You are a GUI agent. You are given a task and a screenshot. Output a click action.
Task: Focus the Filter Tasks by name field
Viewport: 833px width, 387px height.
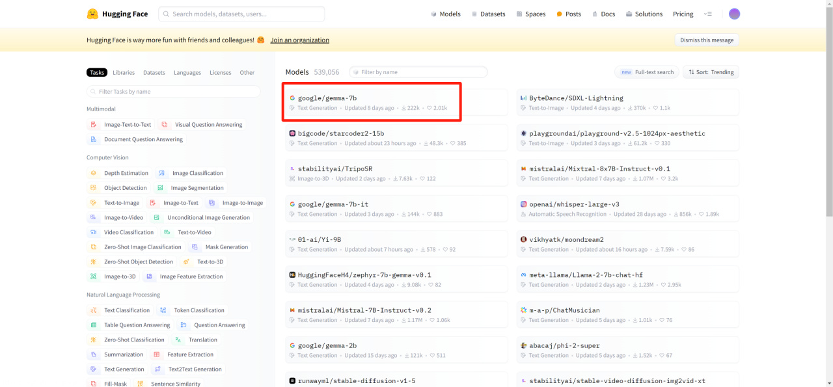pos(174,92)
